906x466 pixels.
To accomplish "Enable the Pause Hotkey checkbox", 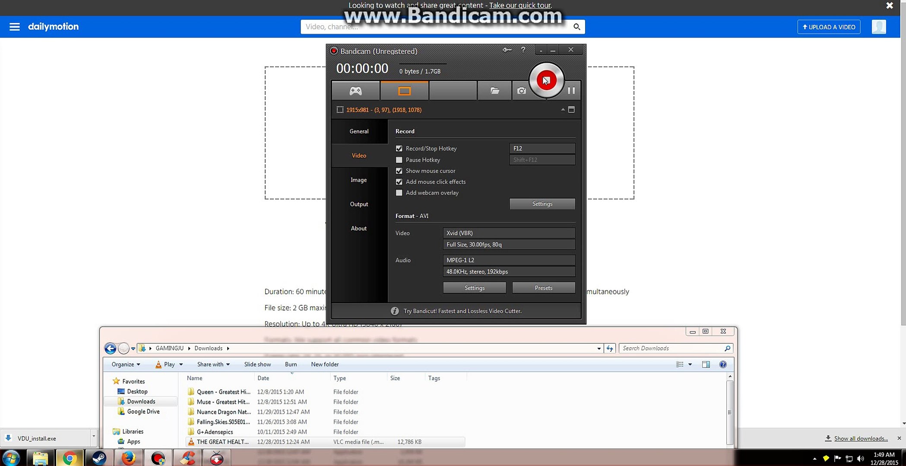I will 399,160.
